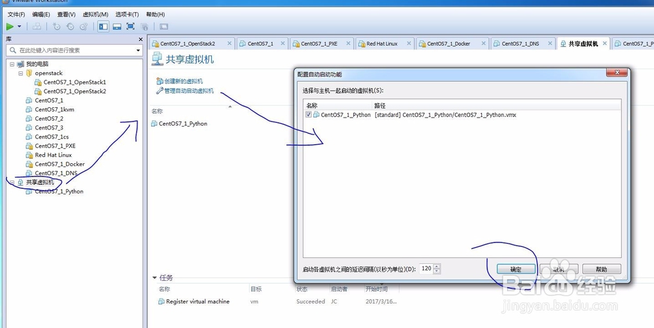Select CentOS7_1_OpenStack1 in library tree
The height and width of the screenshot is (328, 654).
(x=75, y=82)
